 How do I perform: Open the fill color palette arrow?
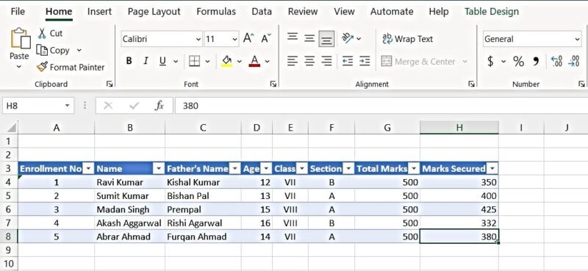tap(240, 61)
